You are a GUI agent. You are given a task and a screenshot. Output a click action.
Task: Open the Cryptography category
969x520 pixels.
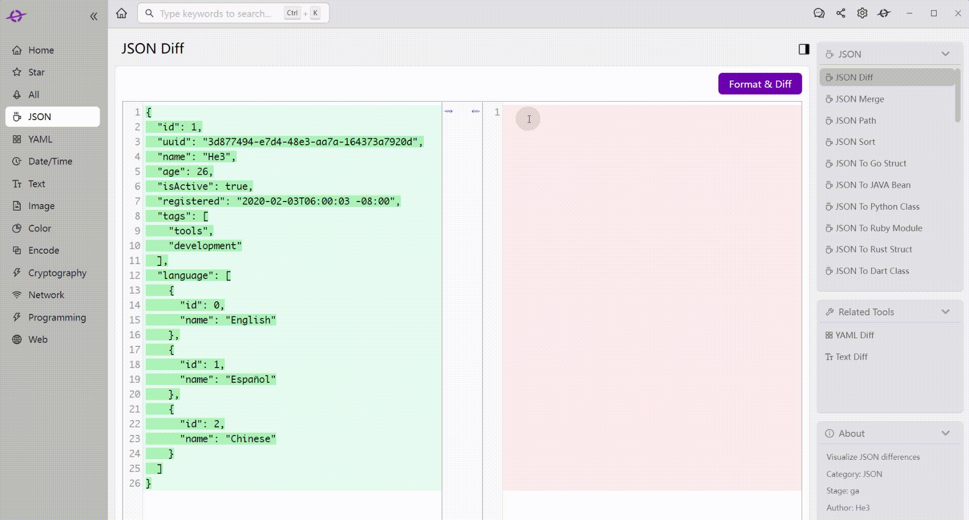coord(53,273)
